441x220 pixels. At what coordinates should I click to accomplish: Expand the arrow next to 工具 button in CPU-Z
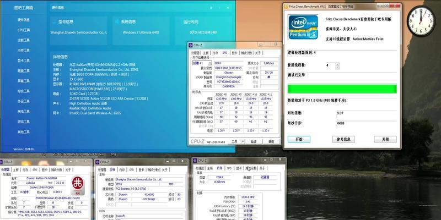[x=243, y=142]
